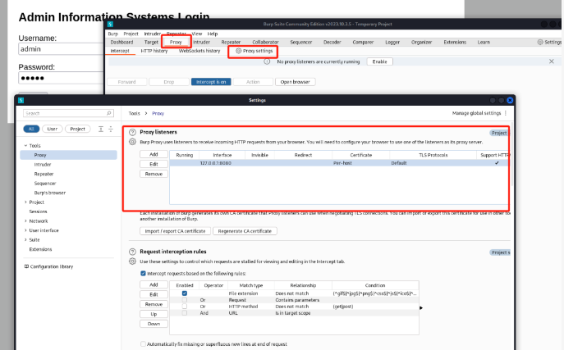
Task: Expand the User interface tree node
Action: click(25, 230)
